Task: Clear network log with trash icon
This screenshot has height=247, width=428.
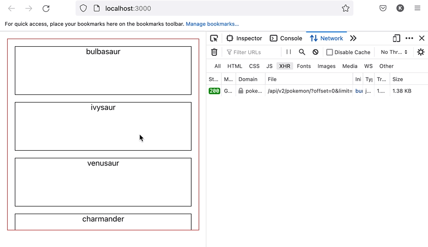Action: (x=214, y=52)
